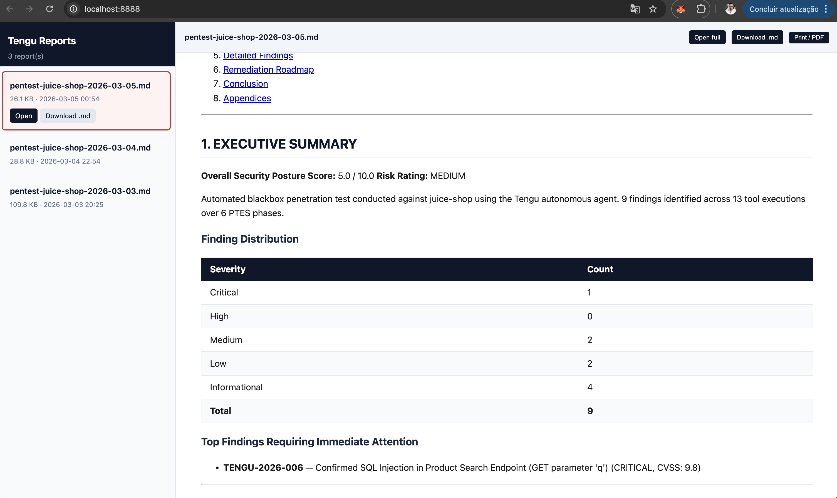Screen dimensions: 837x498
Task: Click the 'Finding Distribution' heading
Action: (x=249, y=239)
